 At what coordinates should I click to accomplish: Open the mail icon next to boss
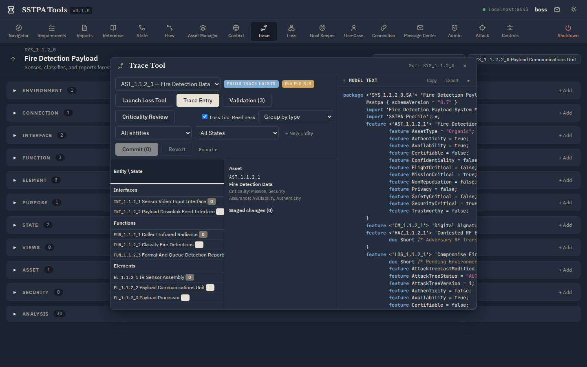[x=557, y=9]
